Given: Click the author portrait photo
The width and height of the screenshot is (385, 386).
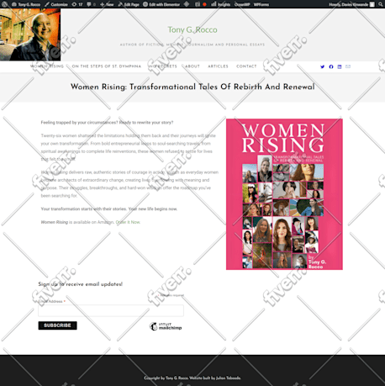Looking at the screenshot, I should (x=30, y=34).
